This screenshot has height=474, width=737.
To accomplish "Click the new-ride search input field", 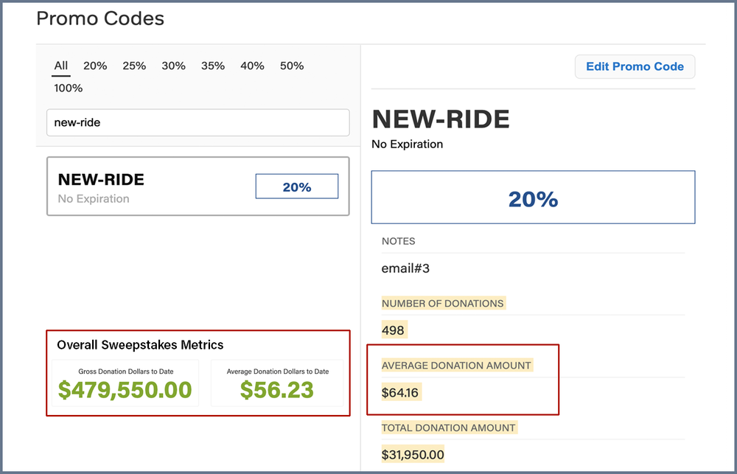I will tap(198, 122).
